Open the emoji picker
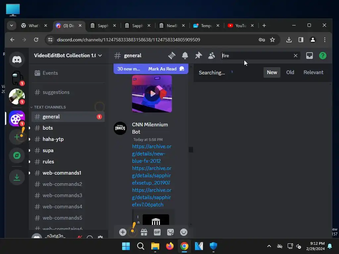The height and width of the screenshot is (254, 339). click(x=184, y=232)
